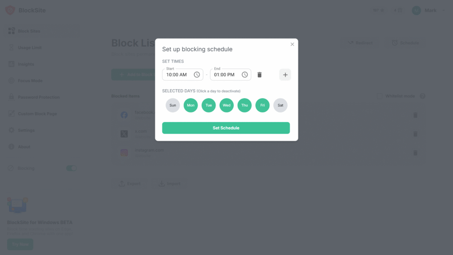Viewport: 453px width, 255px height.
Task: Click the Try Now button
Action: (20, 244)
